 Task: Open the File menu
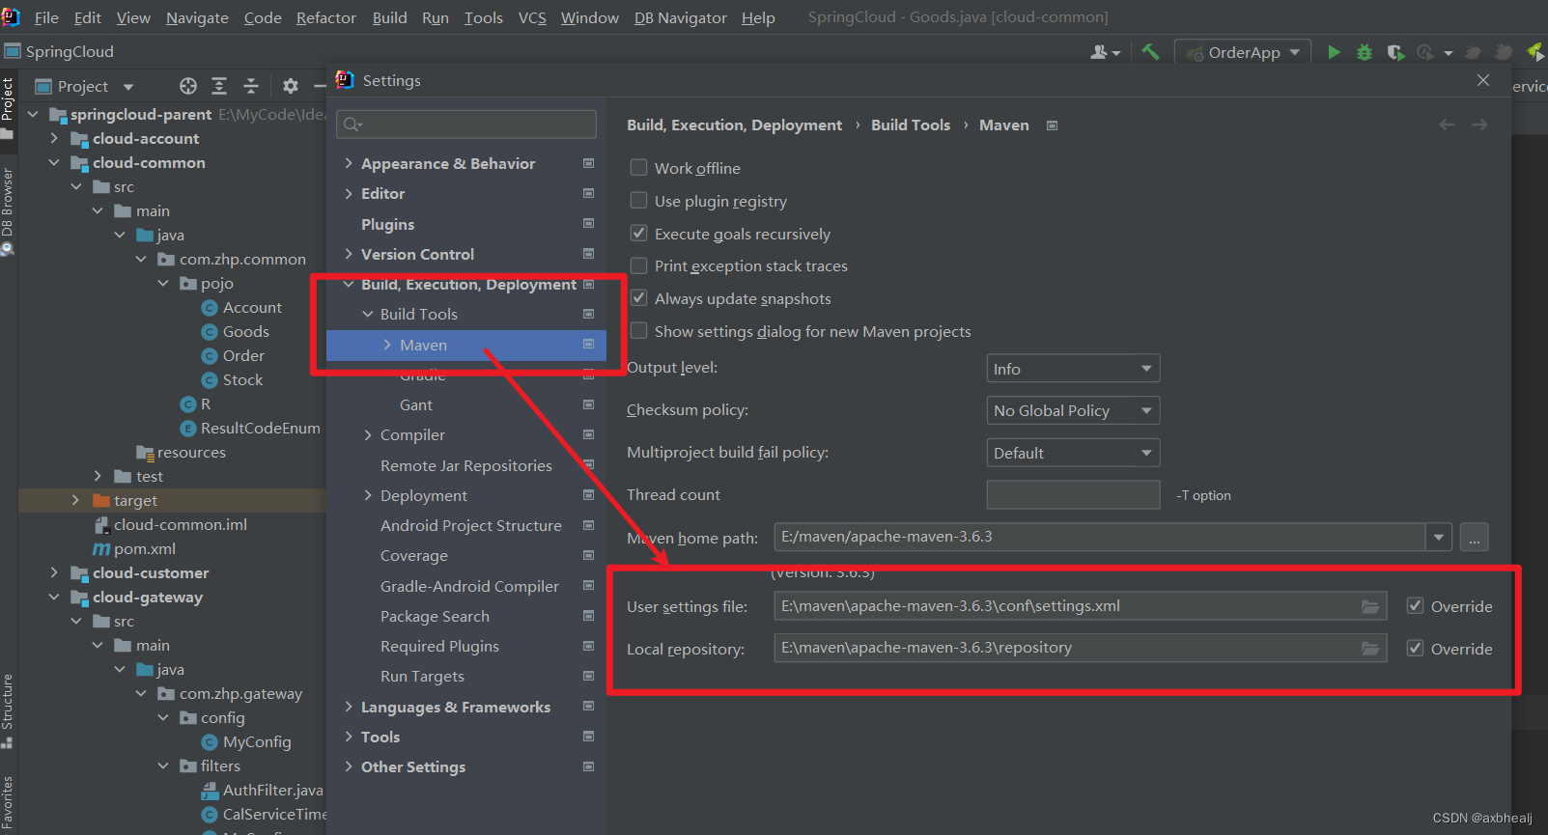point(46,17)
